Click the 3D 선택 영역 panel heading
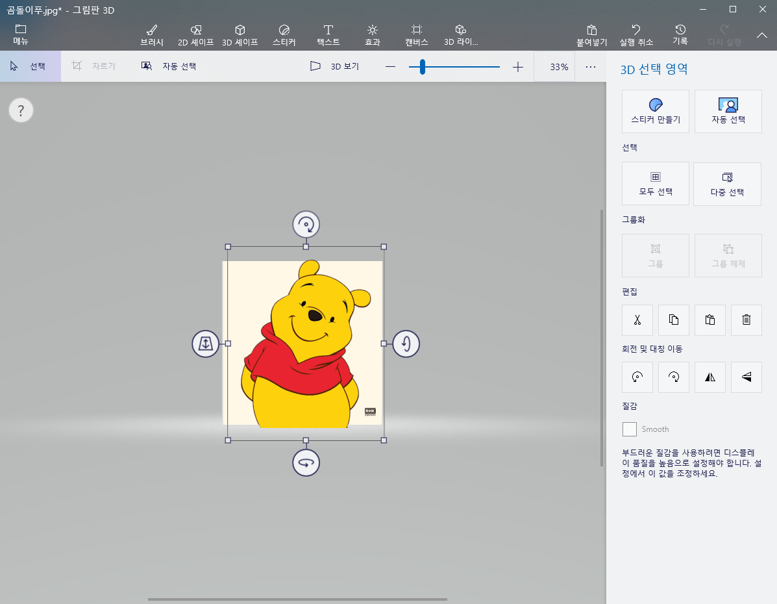 pos(654,69)
